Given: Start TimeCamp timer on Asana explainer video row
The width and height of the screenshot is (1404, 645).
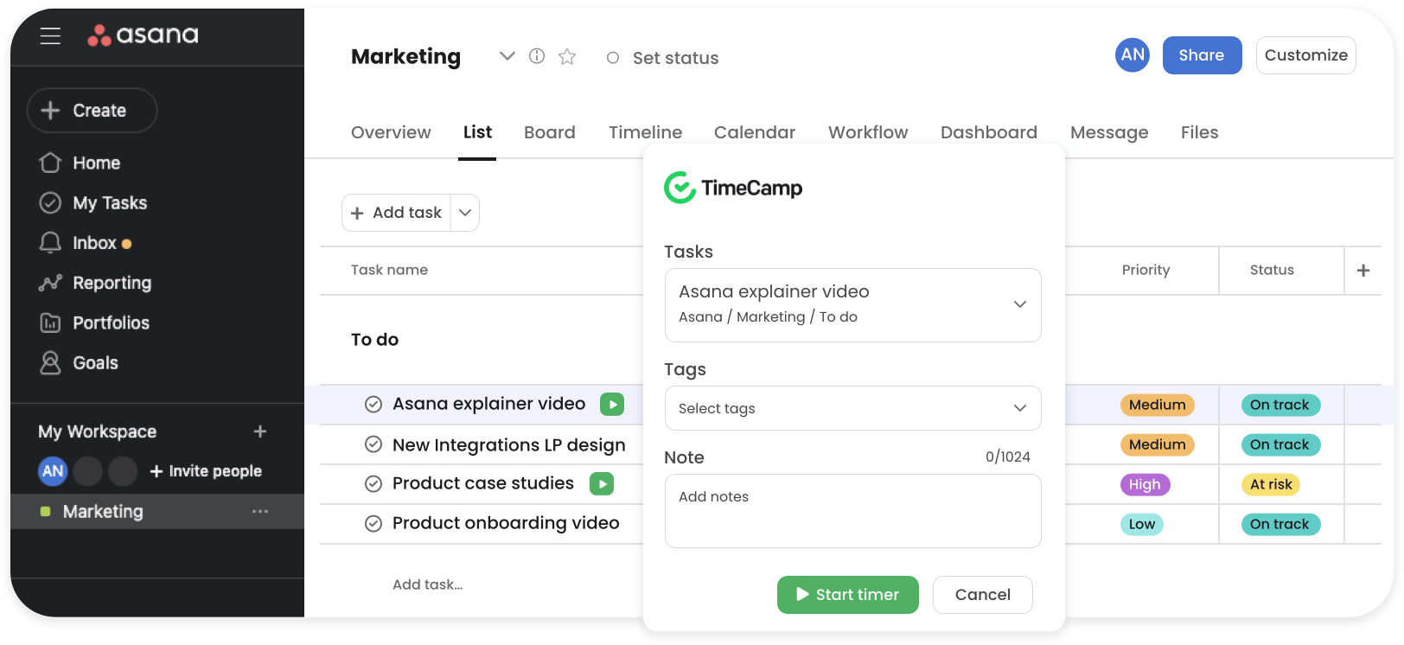Looking at the screenshot, I should click(612, 404).
